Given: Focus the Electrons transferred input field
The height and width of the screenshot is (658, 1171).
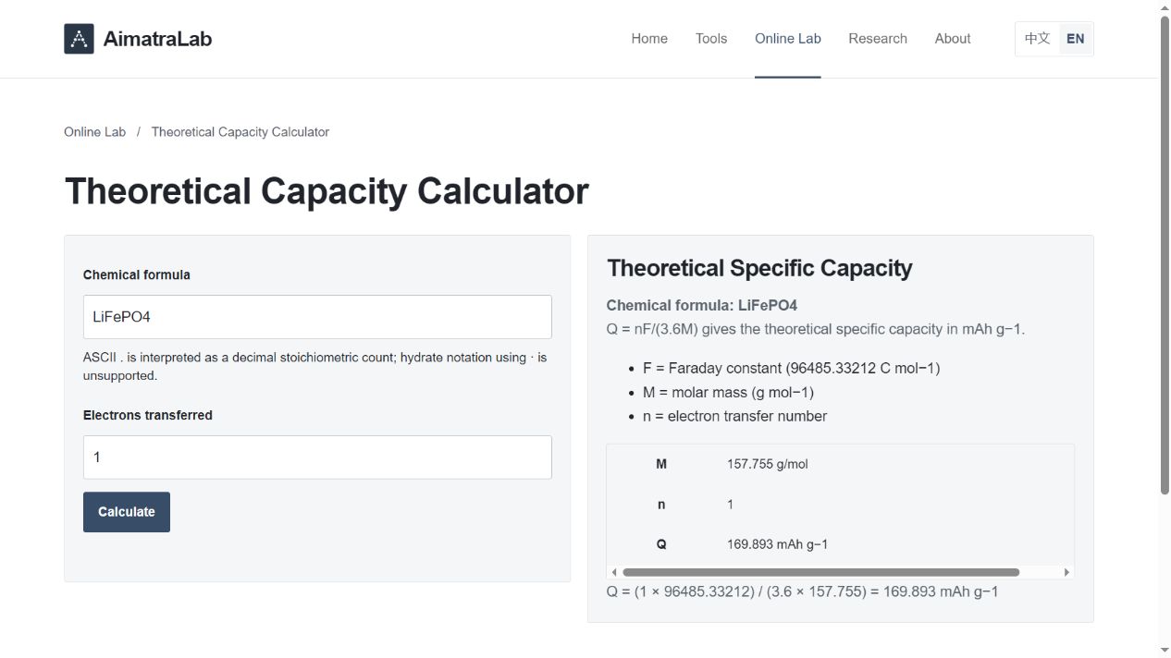Looking at the screenshot, I should 317,457.
